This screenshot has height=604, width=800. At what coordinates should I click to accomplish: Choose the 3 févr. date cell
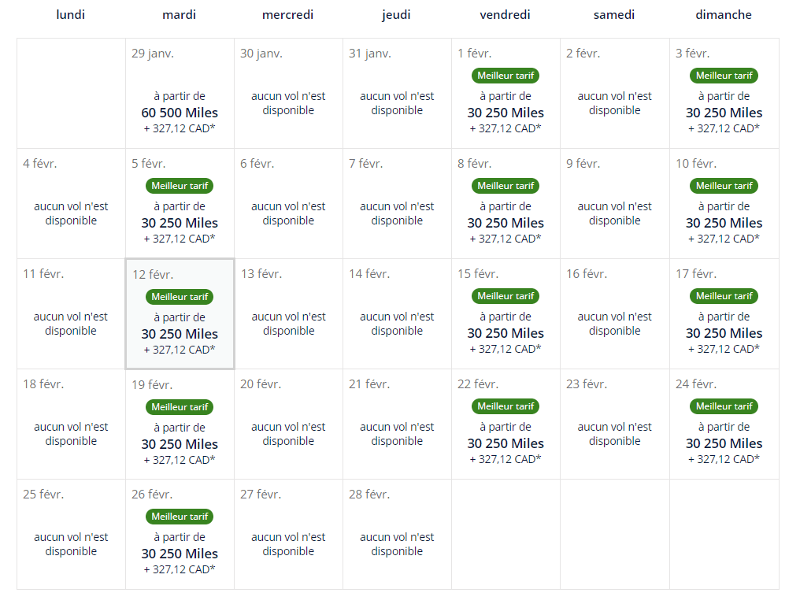click(724, 102)
